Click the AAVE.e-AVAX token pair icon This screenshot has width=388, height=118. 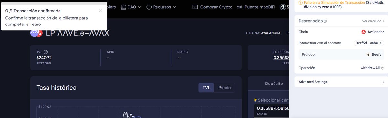[36, 33]
